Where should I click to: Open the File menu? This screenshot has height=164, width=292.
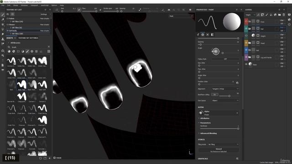3,5
